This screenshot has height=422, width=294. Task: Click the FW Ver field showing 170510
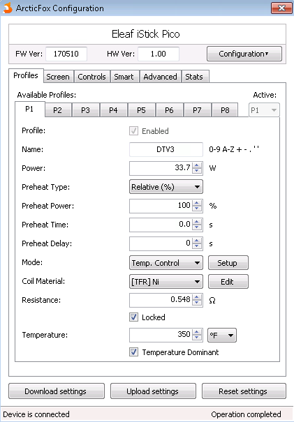click(x=66, y=54)
